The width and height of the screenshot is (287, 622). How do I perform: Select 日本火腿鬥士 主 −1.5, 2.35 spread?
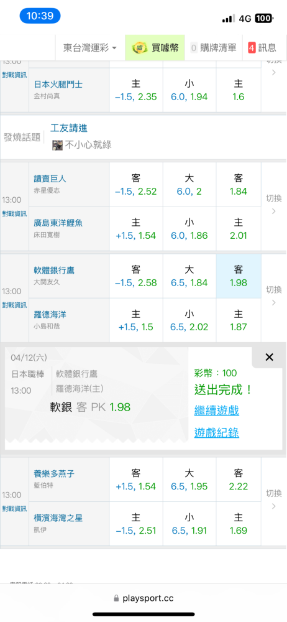[x=136, y=90]
